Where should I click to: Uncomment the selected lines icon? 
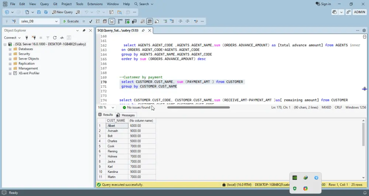(172, 21)
